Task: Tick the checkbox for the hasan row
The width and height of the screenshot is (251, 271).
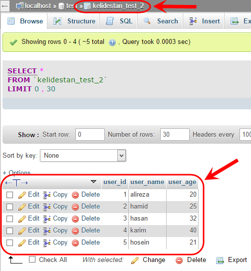Action: [9, 219]
